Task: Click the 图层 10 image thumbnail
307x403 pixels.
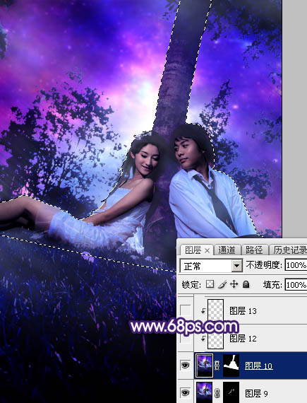Action: tap(204, 366)
